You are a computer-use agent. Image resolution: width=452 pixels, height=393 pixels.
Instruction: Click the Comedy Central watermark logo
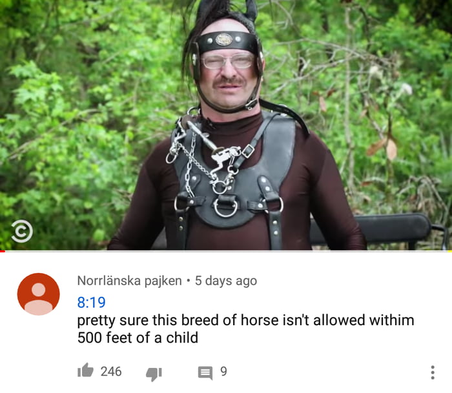coord(22,231)
